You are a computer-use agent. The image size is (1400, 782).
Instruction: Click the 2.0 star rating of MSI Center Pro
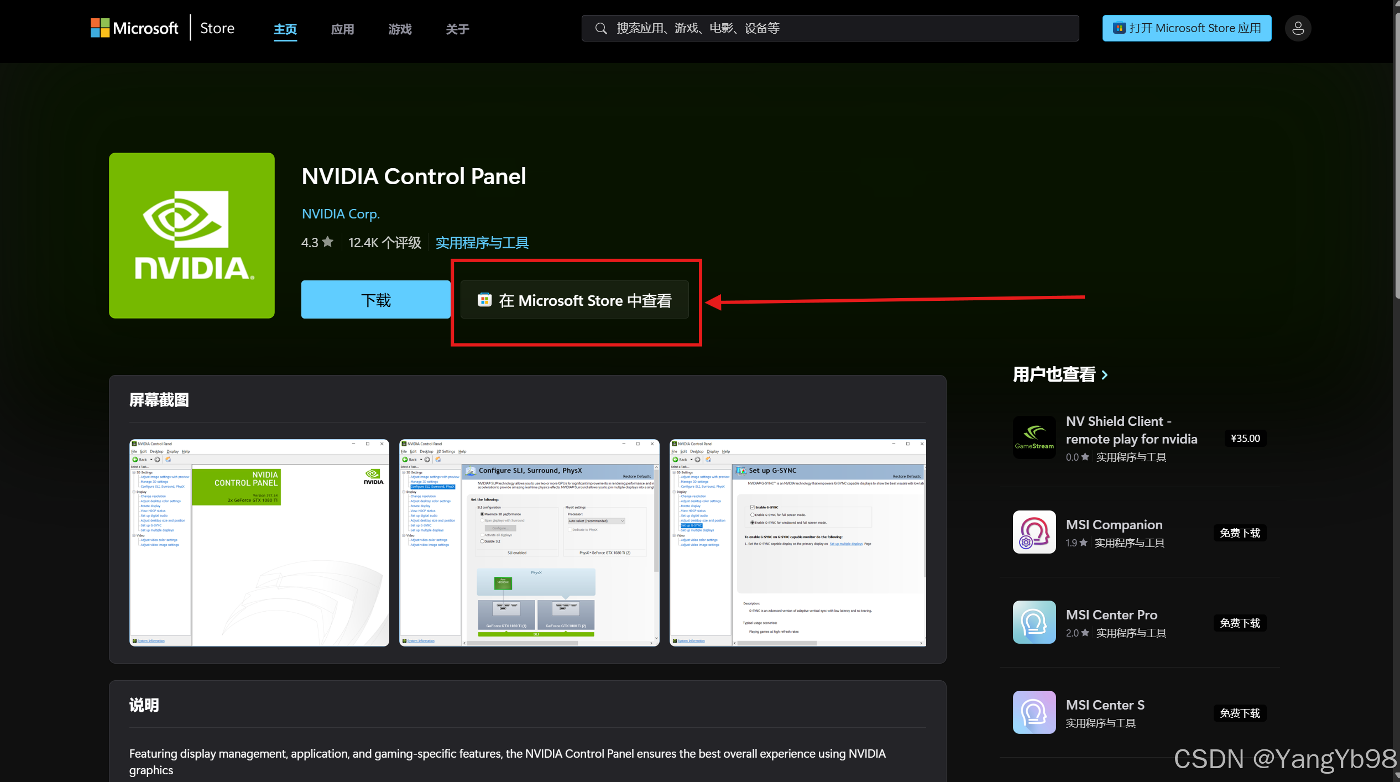click(1078, 633)
